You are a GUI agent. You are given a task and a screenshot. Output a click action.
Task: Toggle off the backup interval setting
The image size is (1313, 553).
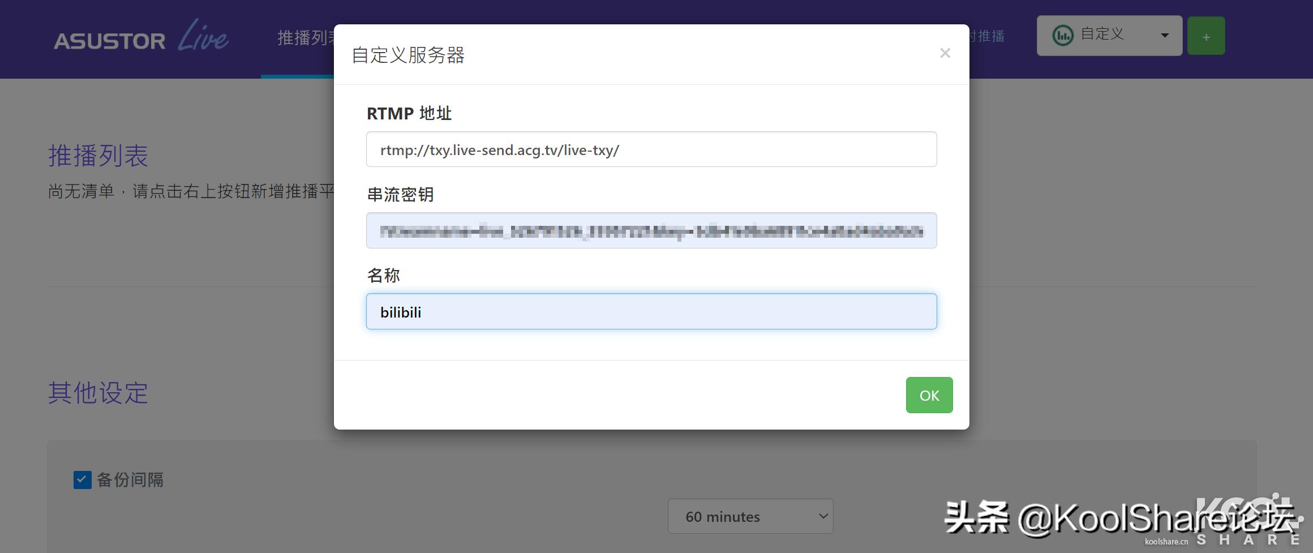(82, 479)
